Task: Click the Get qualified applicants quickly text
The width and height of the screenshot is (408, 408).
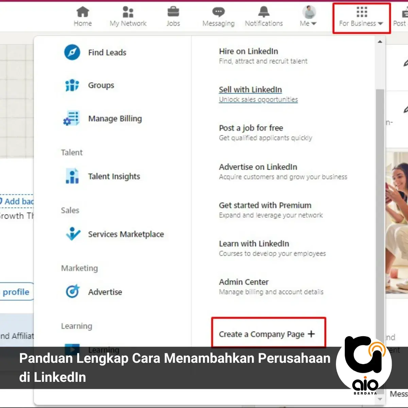Action: 266,138
